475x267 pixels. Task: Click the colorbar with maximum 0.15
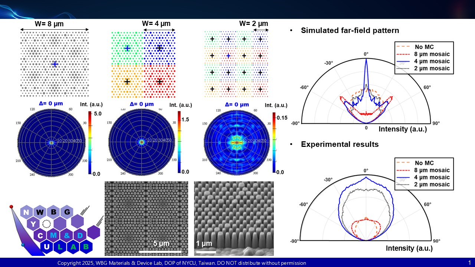click(x=275, y=143)
